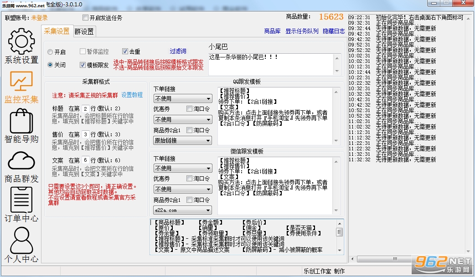Screen dimensions: 475x277
Task: Click inside 微信跟发模板 text area
Action: point(275,185)
